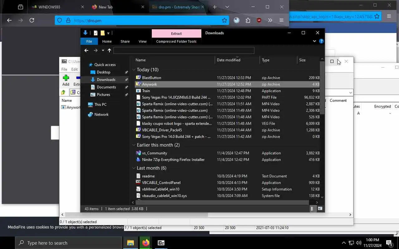Open Firefox view recent browsing icon
Screen dimensions: 399x249
point(21,7)
